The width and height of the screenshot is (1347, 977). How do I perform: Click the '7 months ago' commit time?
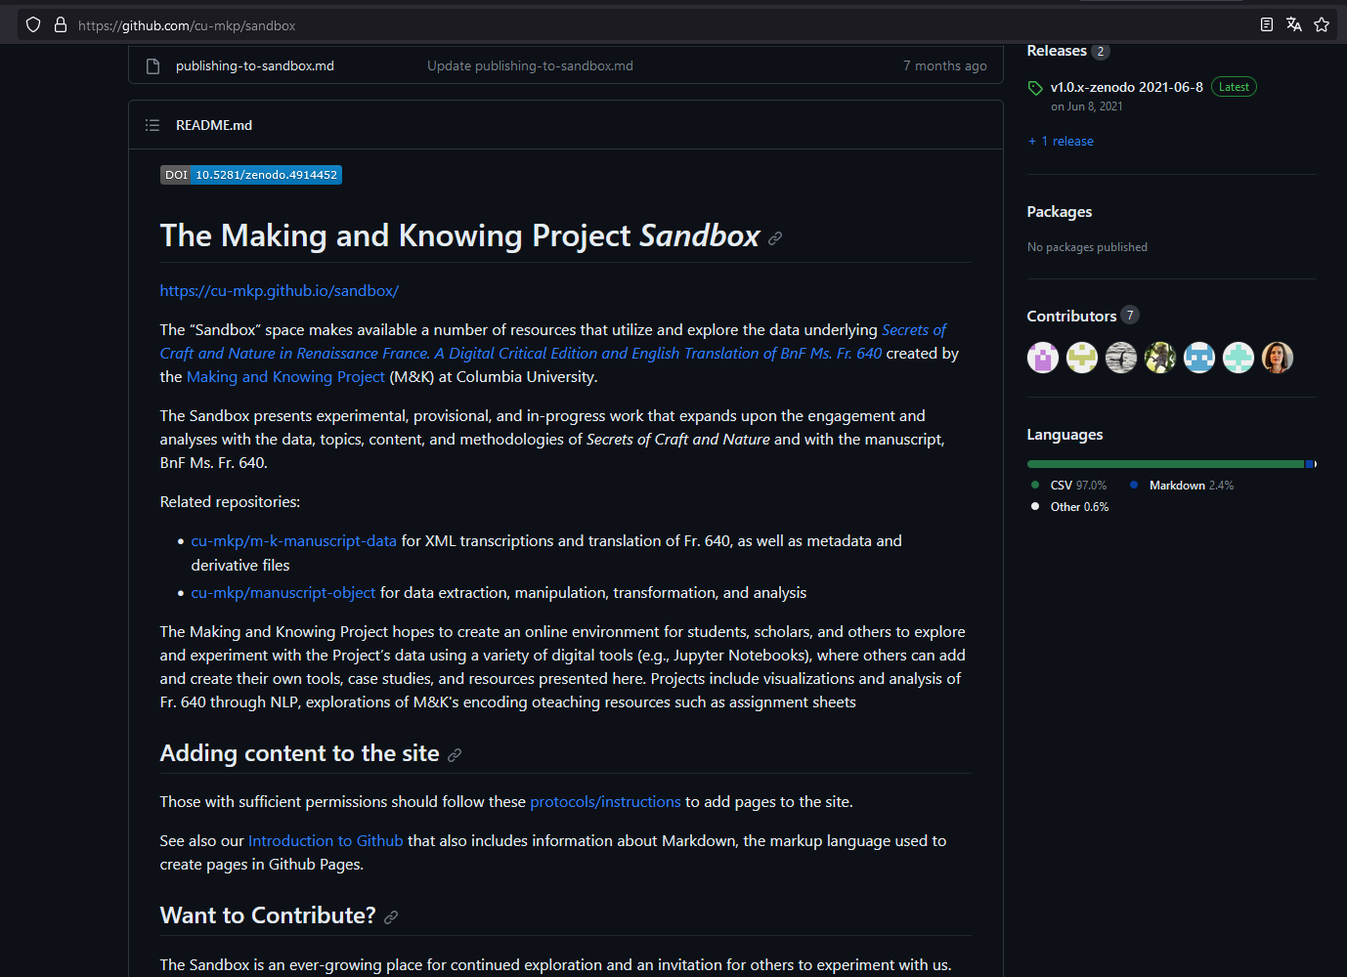click(945, 65)
